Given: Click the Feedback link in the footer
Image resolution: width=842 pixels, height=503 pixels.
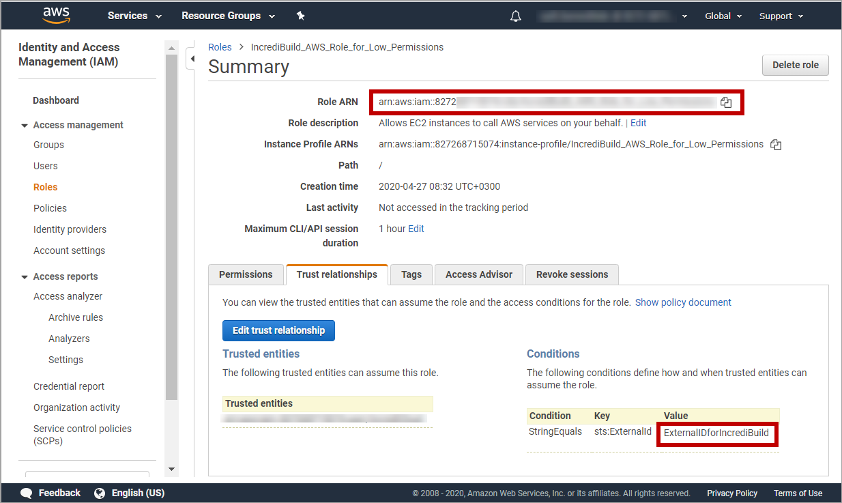Looking at the screenshot, I should pyautogui.click(x=59, y=493).
